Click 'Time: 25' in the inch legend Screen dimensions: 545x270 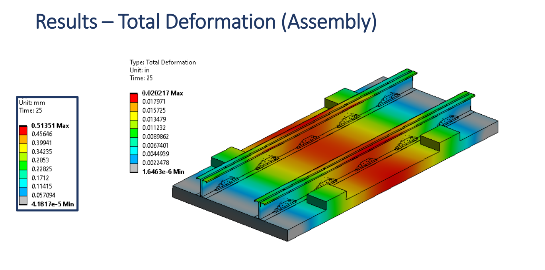141,78
